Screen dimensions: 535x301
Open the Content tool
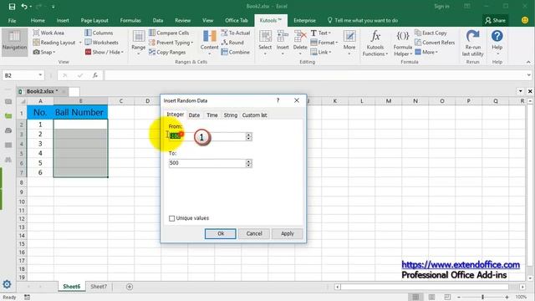point(209,42)
